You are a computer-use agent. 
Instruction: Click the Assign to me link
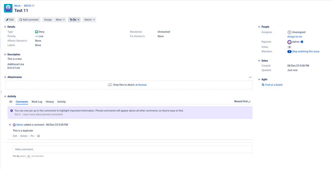295,37
